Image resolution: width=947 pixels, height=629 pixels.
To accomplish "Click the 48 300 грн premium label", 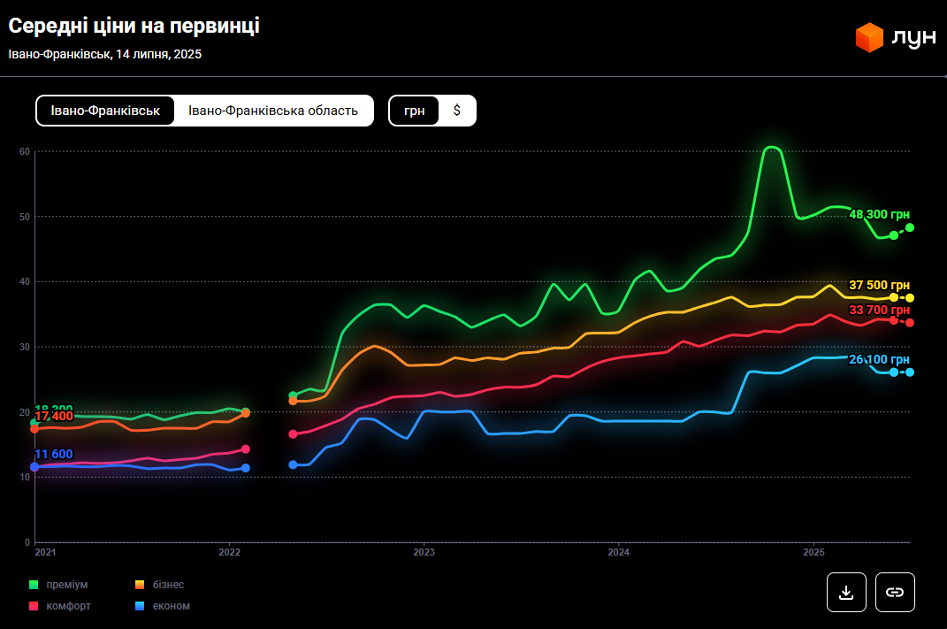I will coord(878,214).
